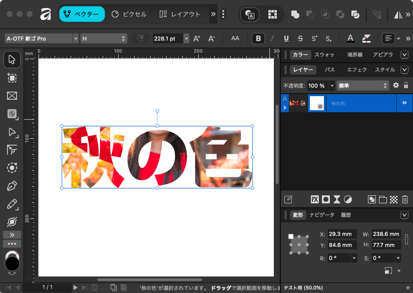413x293 pixels.
Task: Click the W width field 238.6 mm
Action: click(x=386, y=234)
